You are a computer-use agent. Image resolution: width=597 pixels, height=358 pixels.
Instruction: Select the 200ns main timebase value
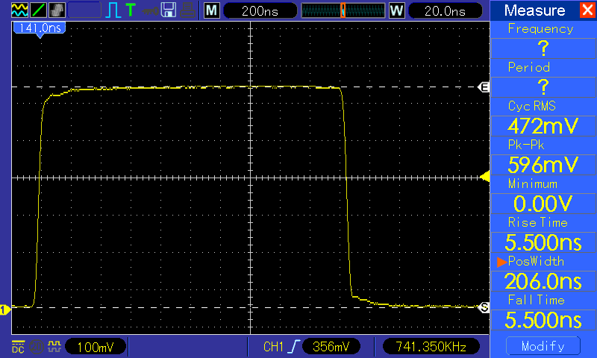point(260,11)
